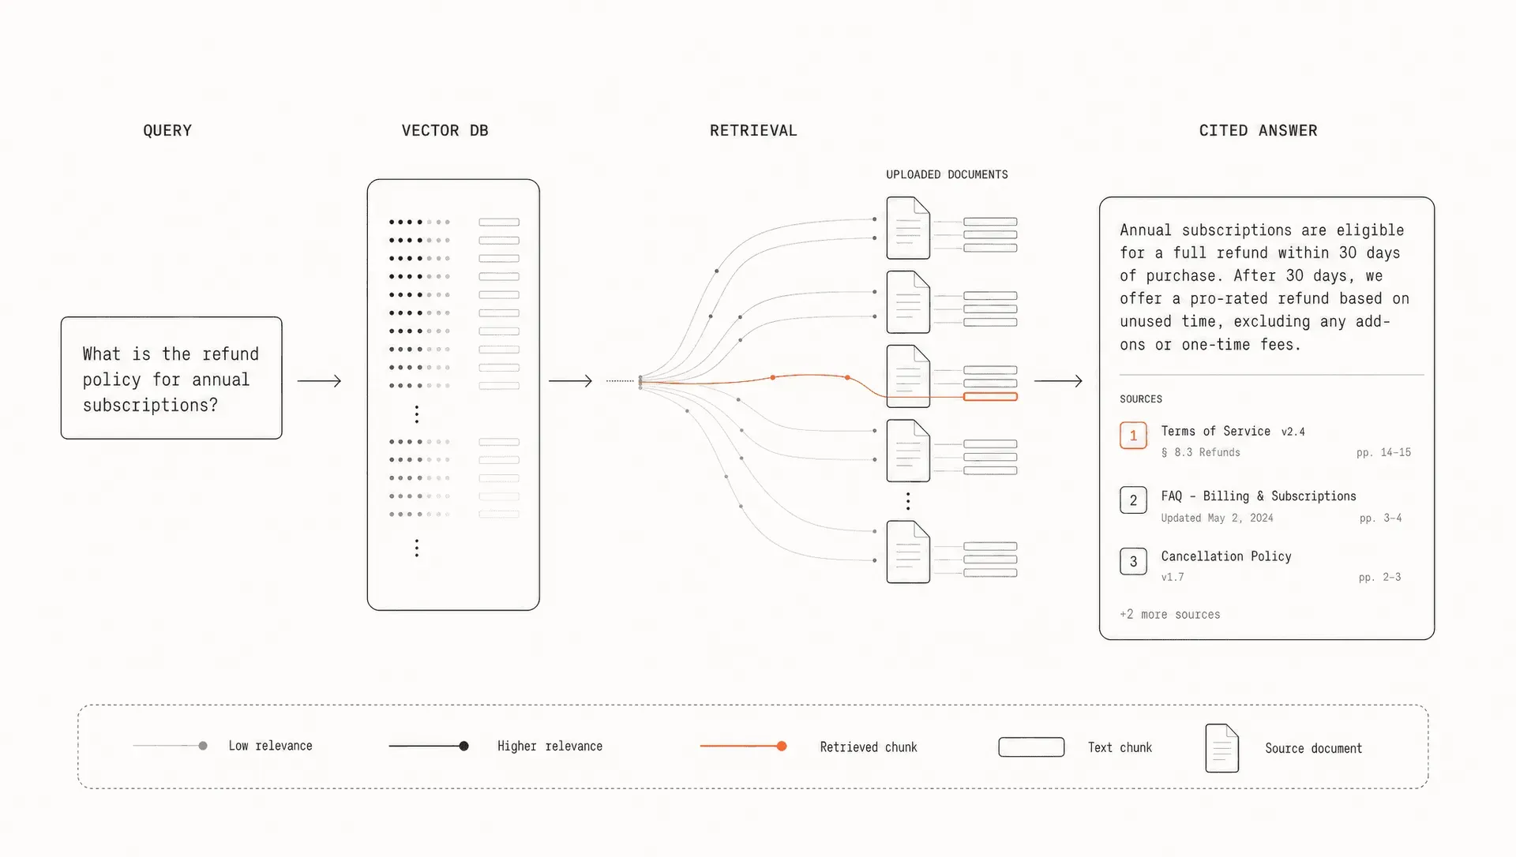The width and height of the screenshot is (1516, 857).
Task: Select the CITED ANSWER column heading
Action: [1258, 131]
